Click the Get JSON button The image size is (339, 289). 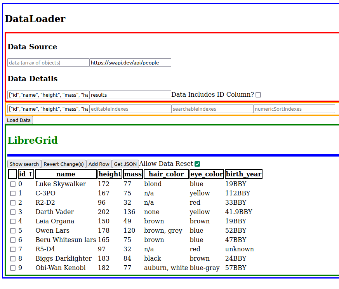(125, 164)
